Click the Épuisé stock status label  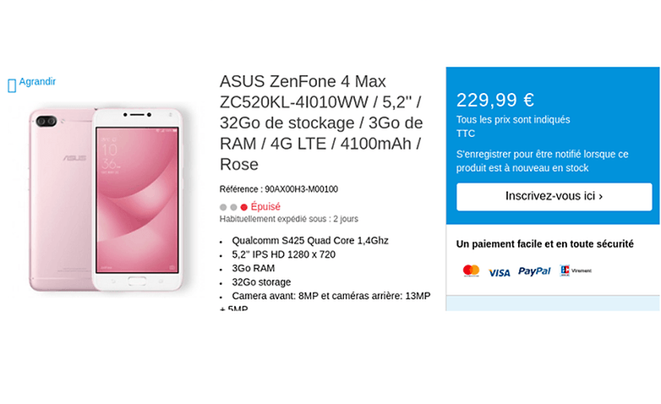(x=265, y=206)
